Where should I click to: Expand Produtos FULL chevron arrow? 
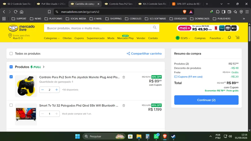pos(44,67)
